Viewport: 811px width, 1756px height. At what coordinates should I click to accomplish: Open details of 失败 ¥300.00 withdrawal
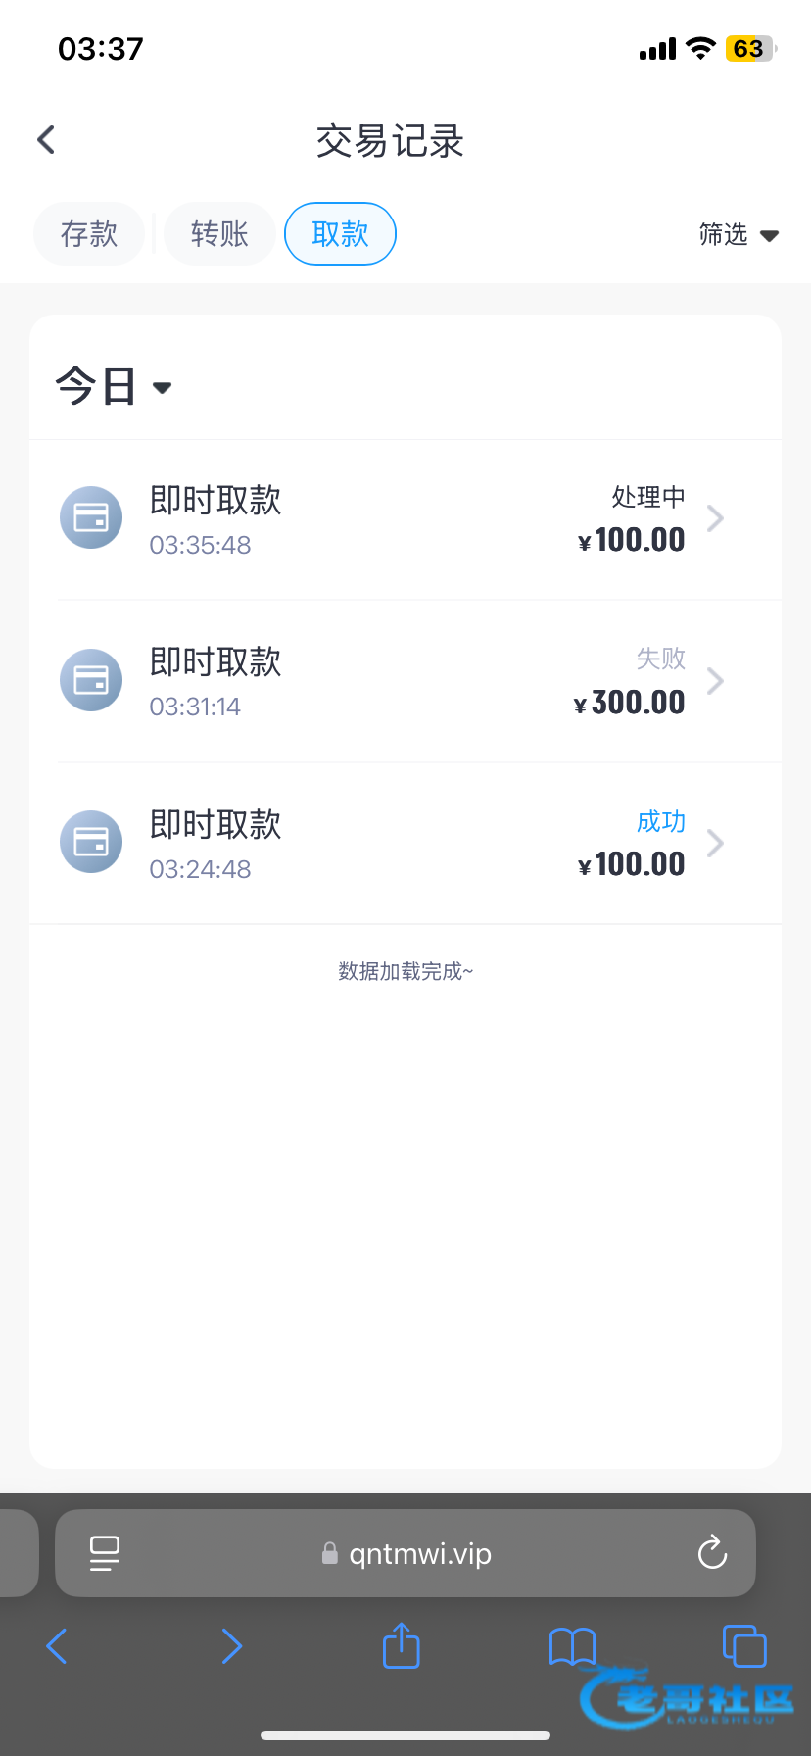tap(715, 681)
